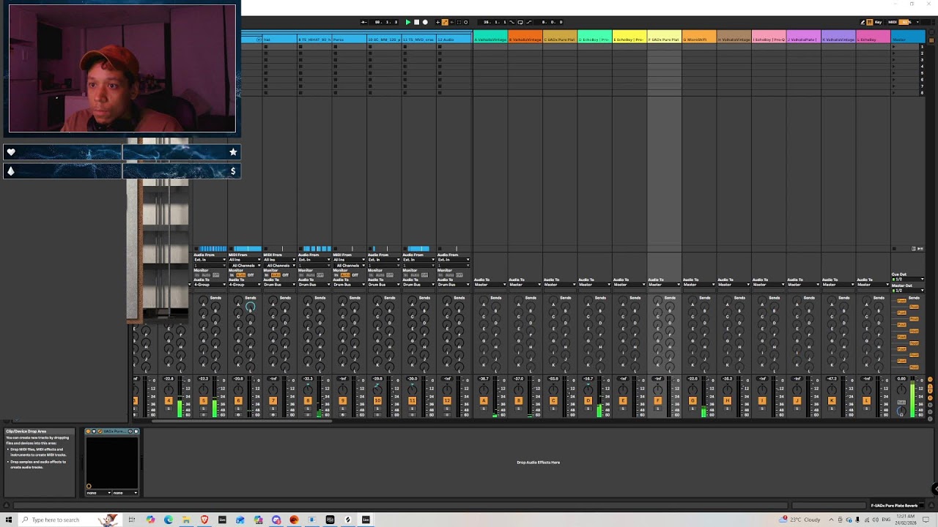
Task: Toggle send A Post button on Master
Action: click(901, 301)
